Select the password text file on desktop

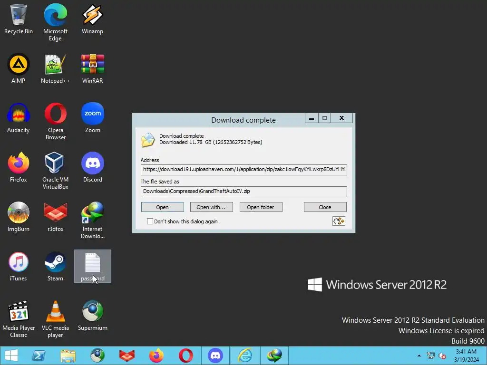(93, 266)
